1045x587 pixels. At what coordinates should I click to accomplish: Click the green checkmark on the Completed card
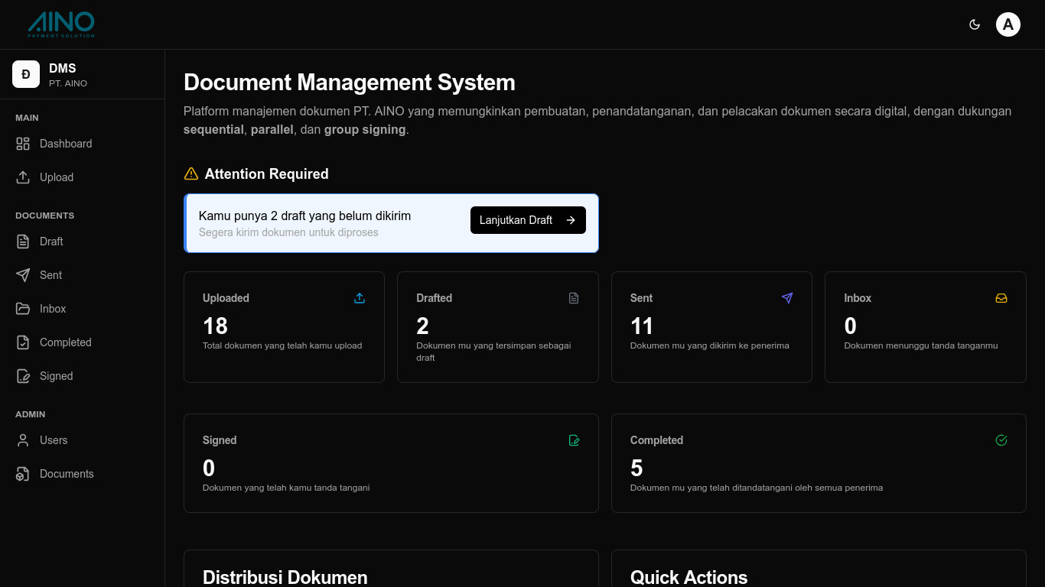coord(1001,440)
